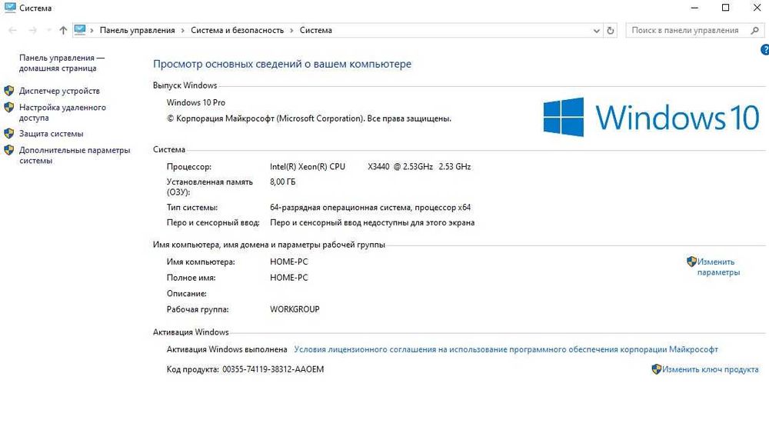Image resolution: width=769 pixels, height=430 pixels.
Task: Click the Microsoft Corporation copyright line
Action: pos(309,118)
